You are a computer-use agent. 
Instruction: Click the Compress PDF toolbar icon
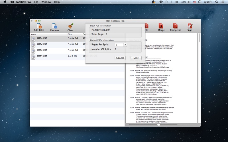pyautogui.click(x=175, y=26)
